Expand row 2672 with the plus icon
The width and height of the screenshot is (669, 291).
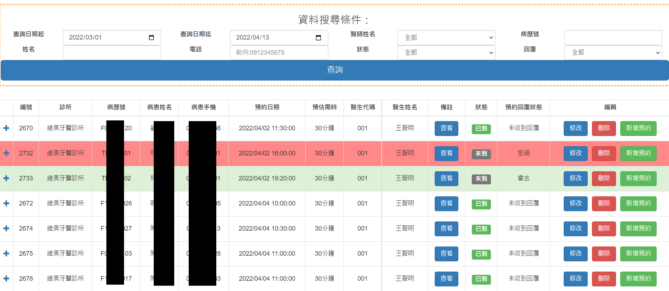coord(6,203)
